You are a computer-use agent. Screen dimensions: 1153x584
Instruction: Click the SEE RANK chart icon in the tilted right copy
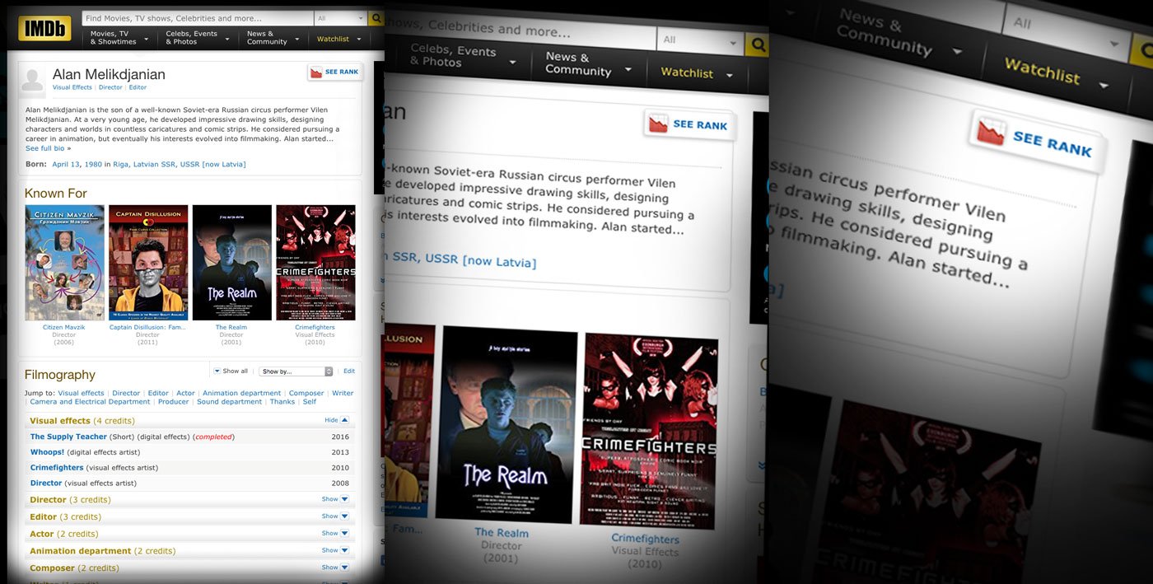point(991,132)
